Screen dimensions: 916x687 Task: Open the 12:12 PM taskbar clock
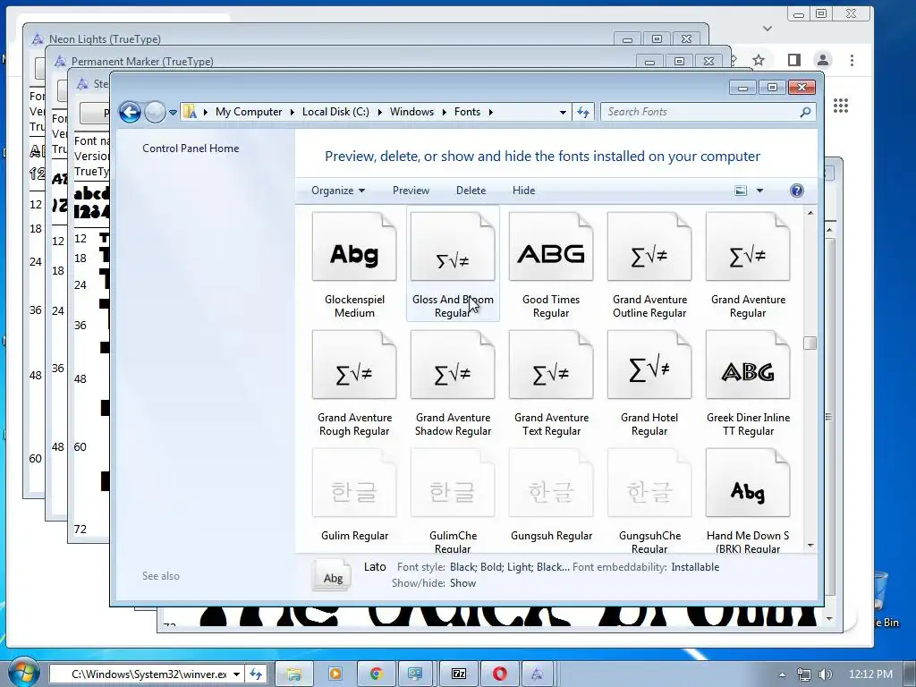click(x=870, y=674)
